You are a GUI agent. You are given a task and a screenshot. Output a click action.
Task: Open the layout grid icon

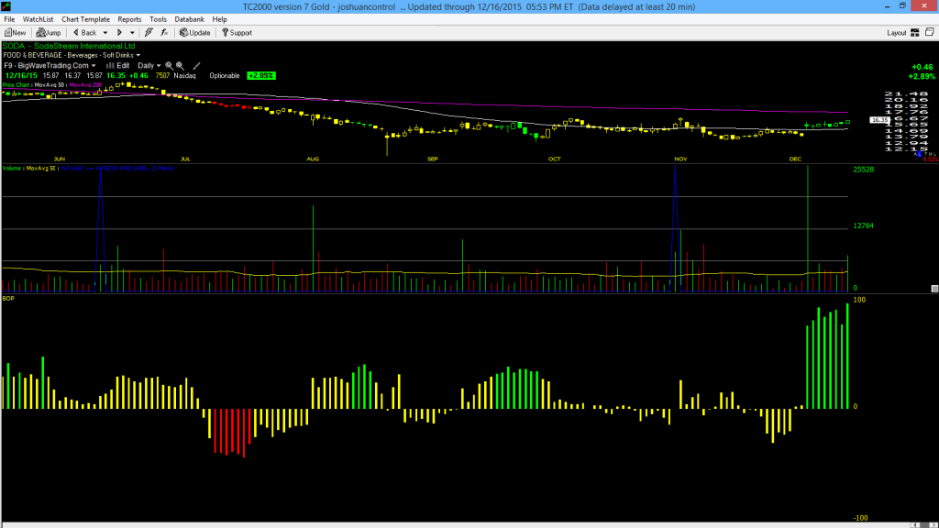915,32
